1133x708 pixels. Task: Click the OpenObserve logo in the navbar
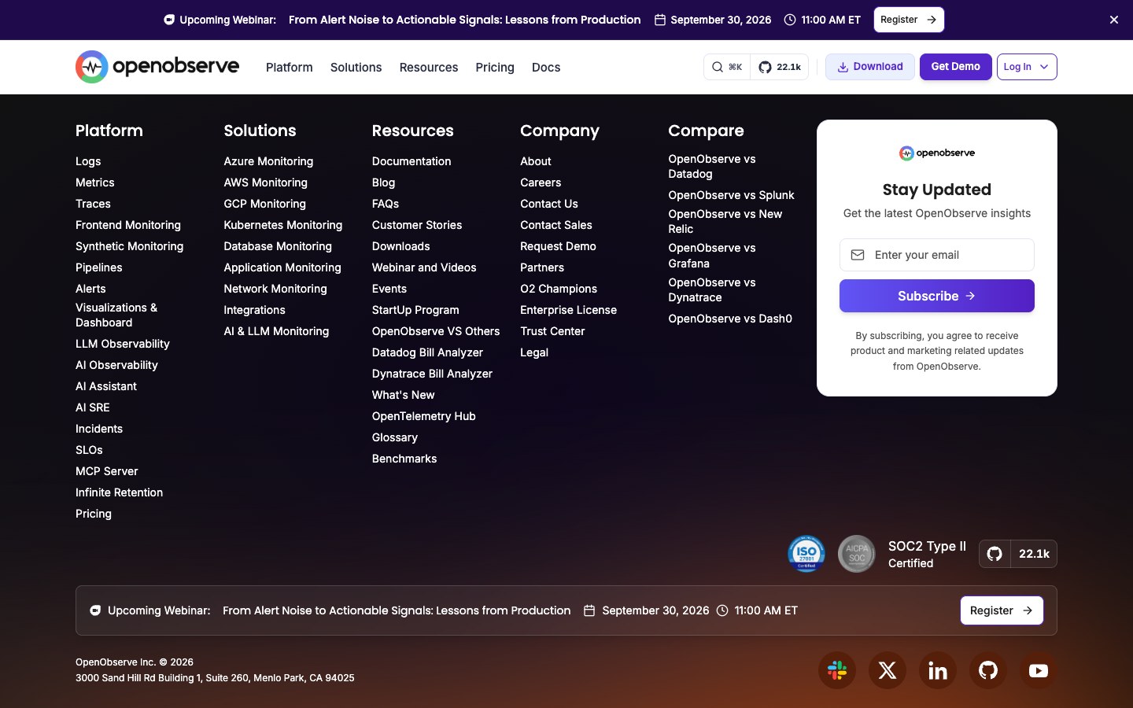157,67
